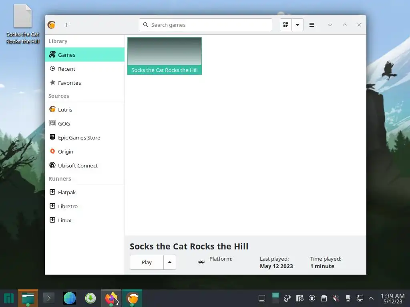Select the Origin source
The height and width of the screenshot is (307, 410).
click(x=85, y=152)
